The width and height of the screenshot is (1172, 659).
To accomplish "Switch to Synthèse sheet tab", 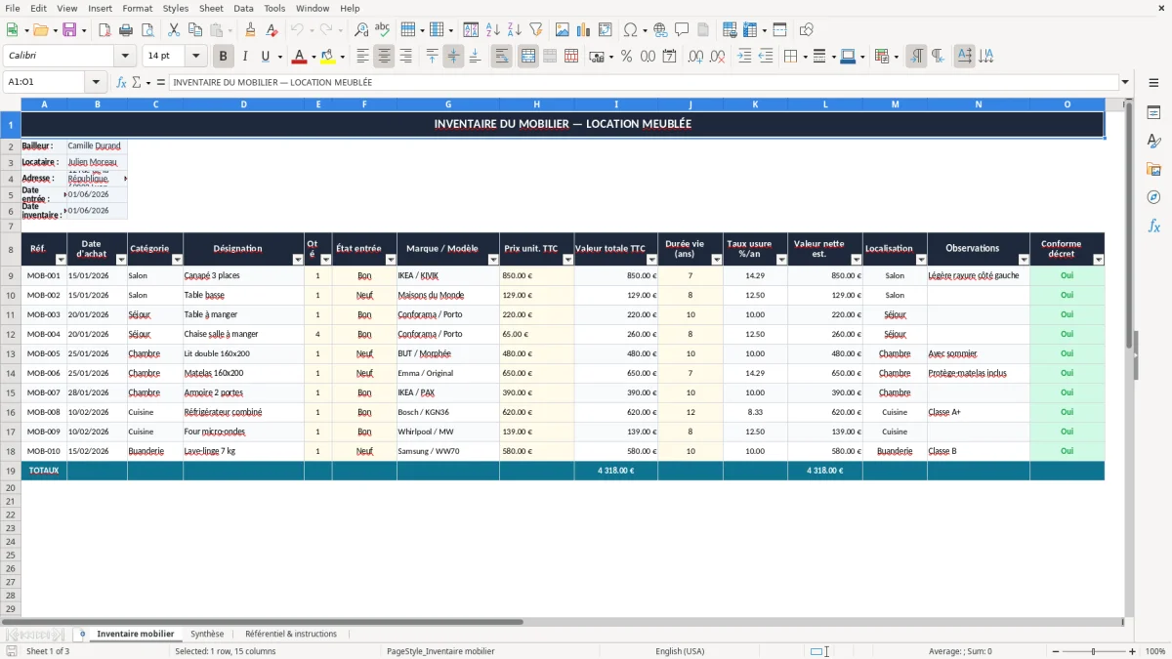I will pos(207,634).
